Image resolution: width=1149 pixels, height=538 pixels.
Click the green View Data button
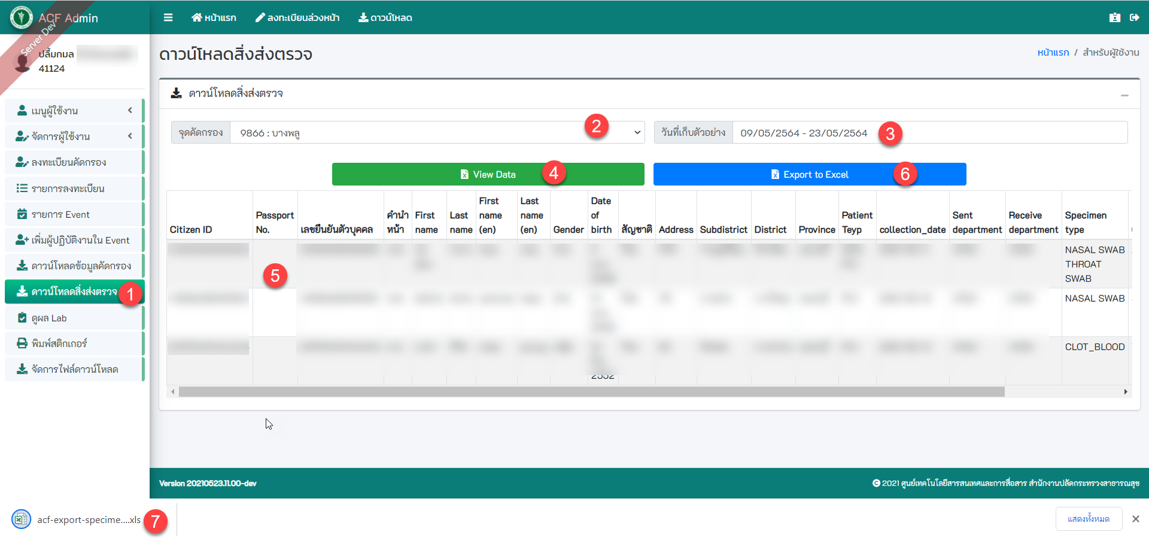[488, 174]
